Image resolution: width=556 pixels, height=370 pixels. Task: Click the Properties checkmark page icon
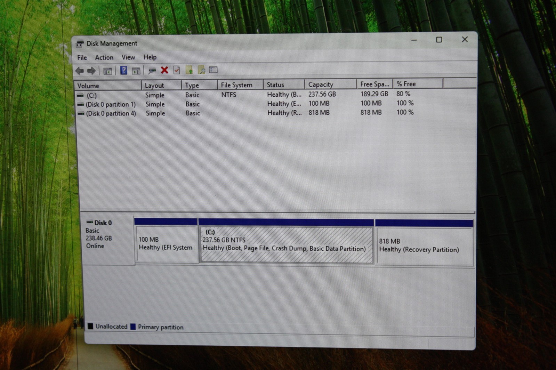click(177, 70)
